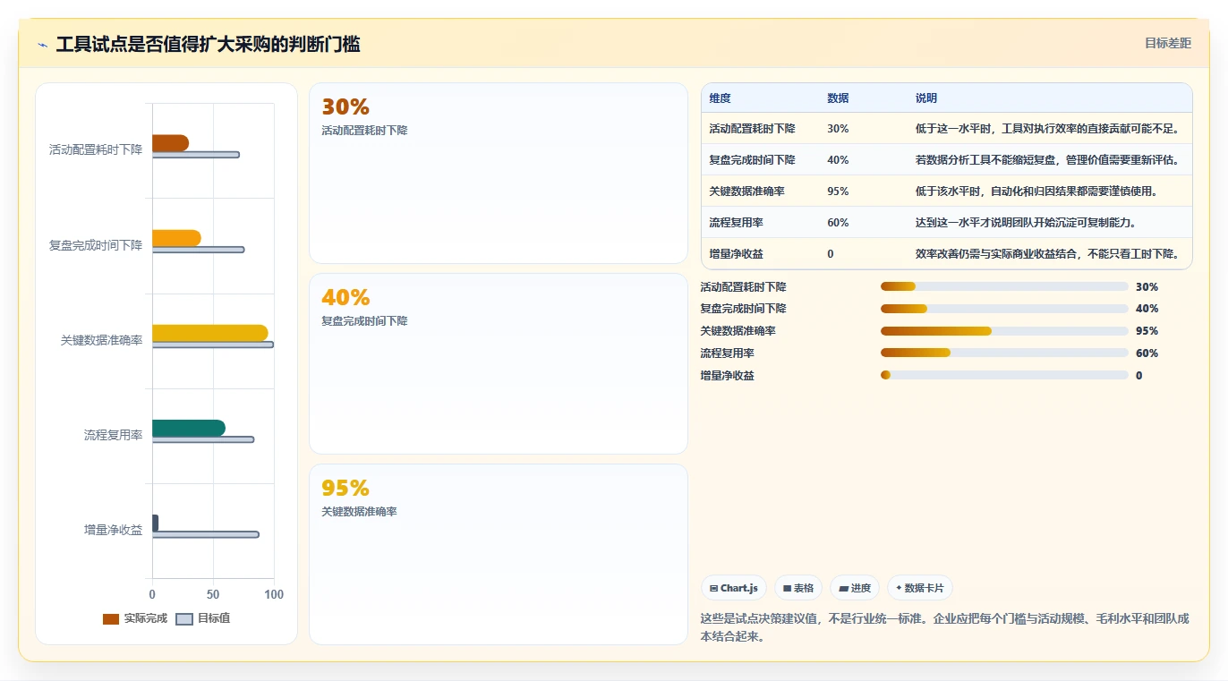Click the footer note starting 这些是试点决策建议值

pos(945,628)
